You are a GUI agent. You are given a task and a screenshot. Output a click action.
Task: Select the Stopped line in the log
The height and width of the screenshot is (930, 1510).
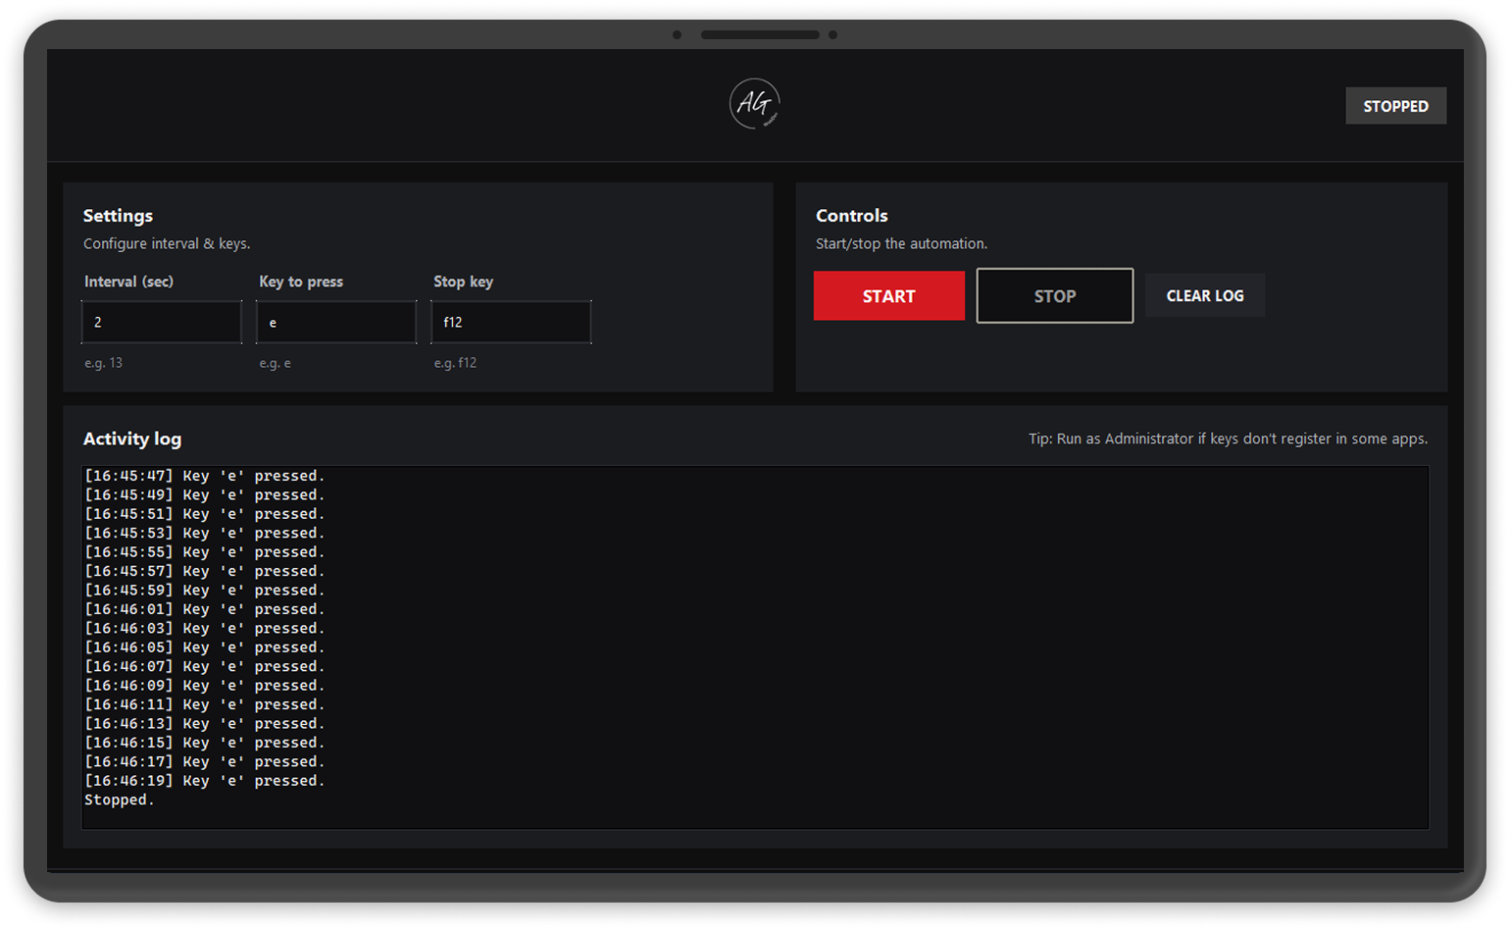tap(118, 800)
